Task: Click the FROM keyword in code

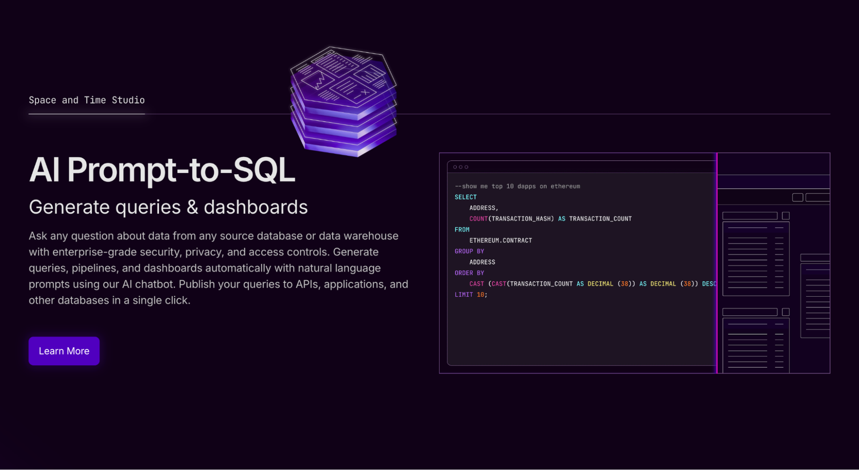Action: tap(462, 230)
